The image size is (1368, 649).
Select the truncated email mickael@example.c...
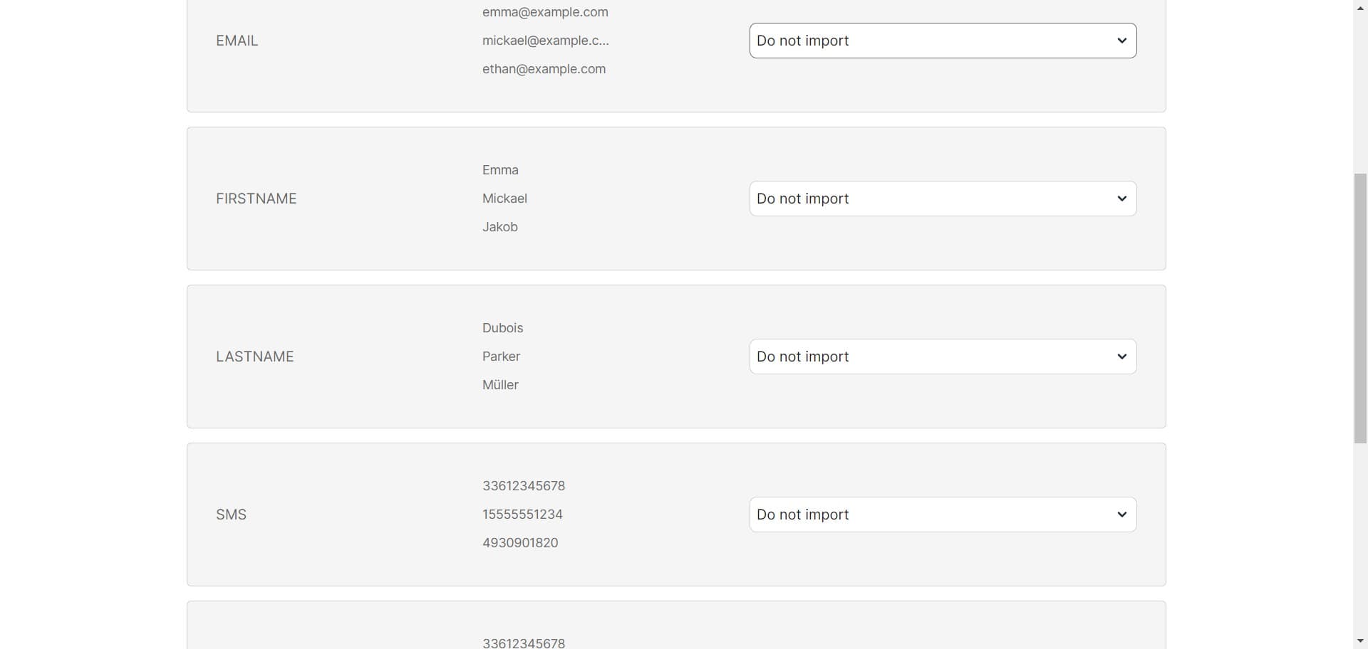coord(546,41)
